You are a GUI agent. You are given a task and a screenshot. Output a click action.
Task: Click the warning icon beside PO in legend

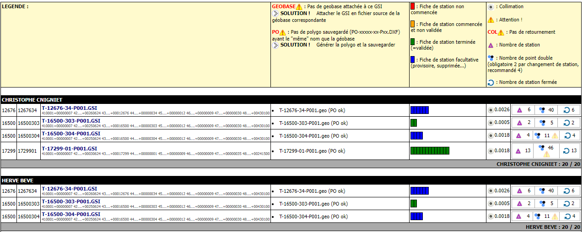282,33
